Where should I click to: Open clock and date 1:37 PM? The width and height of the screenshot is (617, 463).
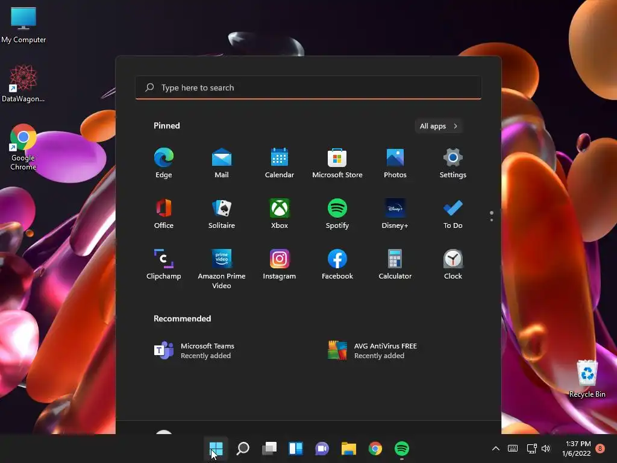pyautogui.click(x=577, y=449)
